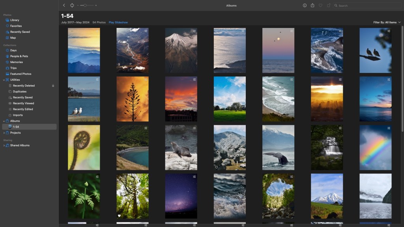Click the Play Slideshow link
The height and width of the screenshot is (227, 404).
tap(118, 22)
